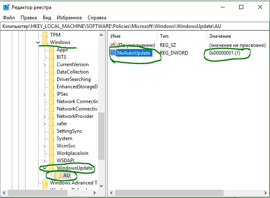
Task: Select the DataCollection key label
Action: [x=73, y=72]
